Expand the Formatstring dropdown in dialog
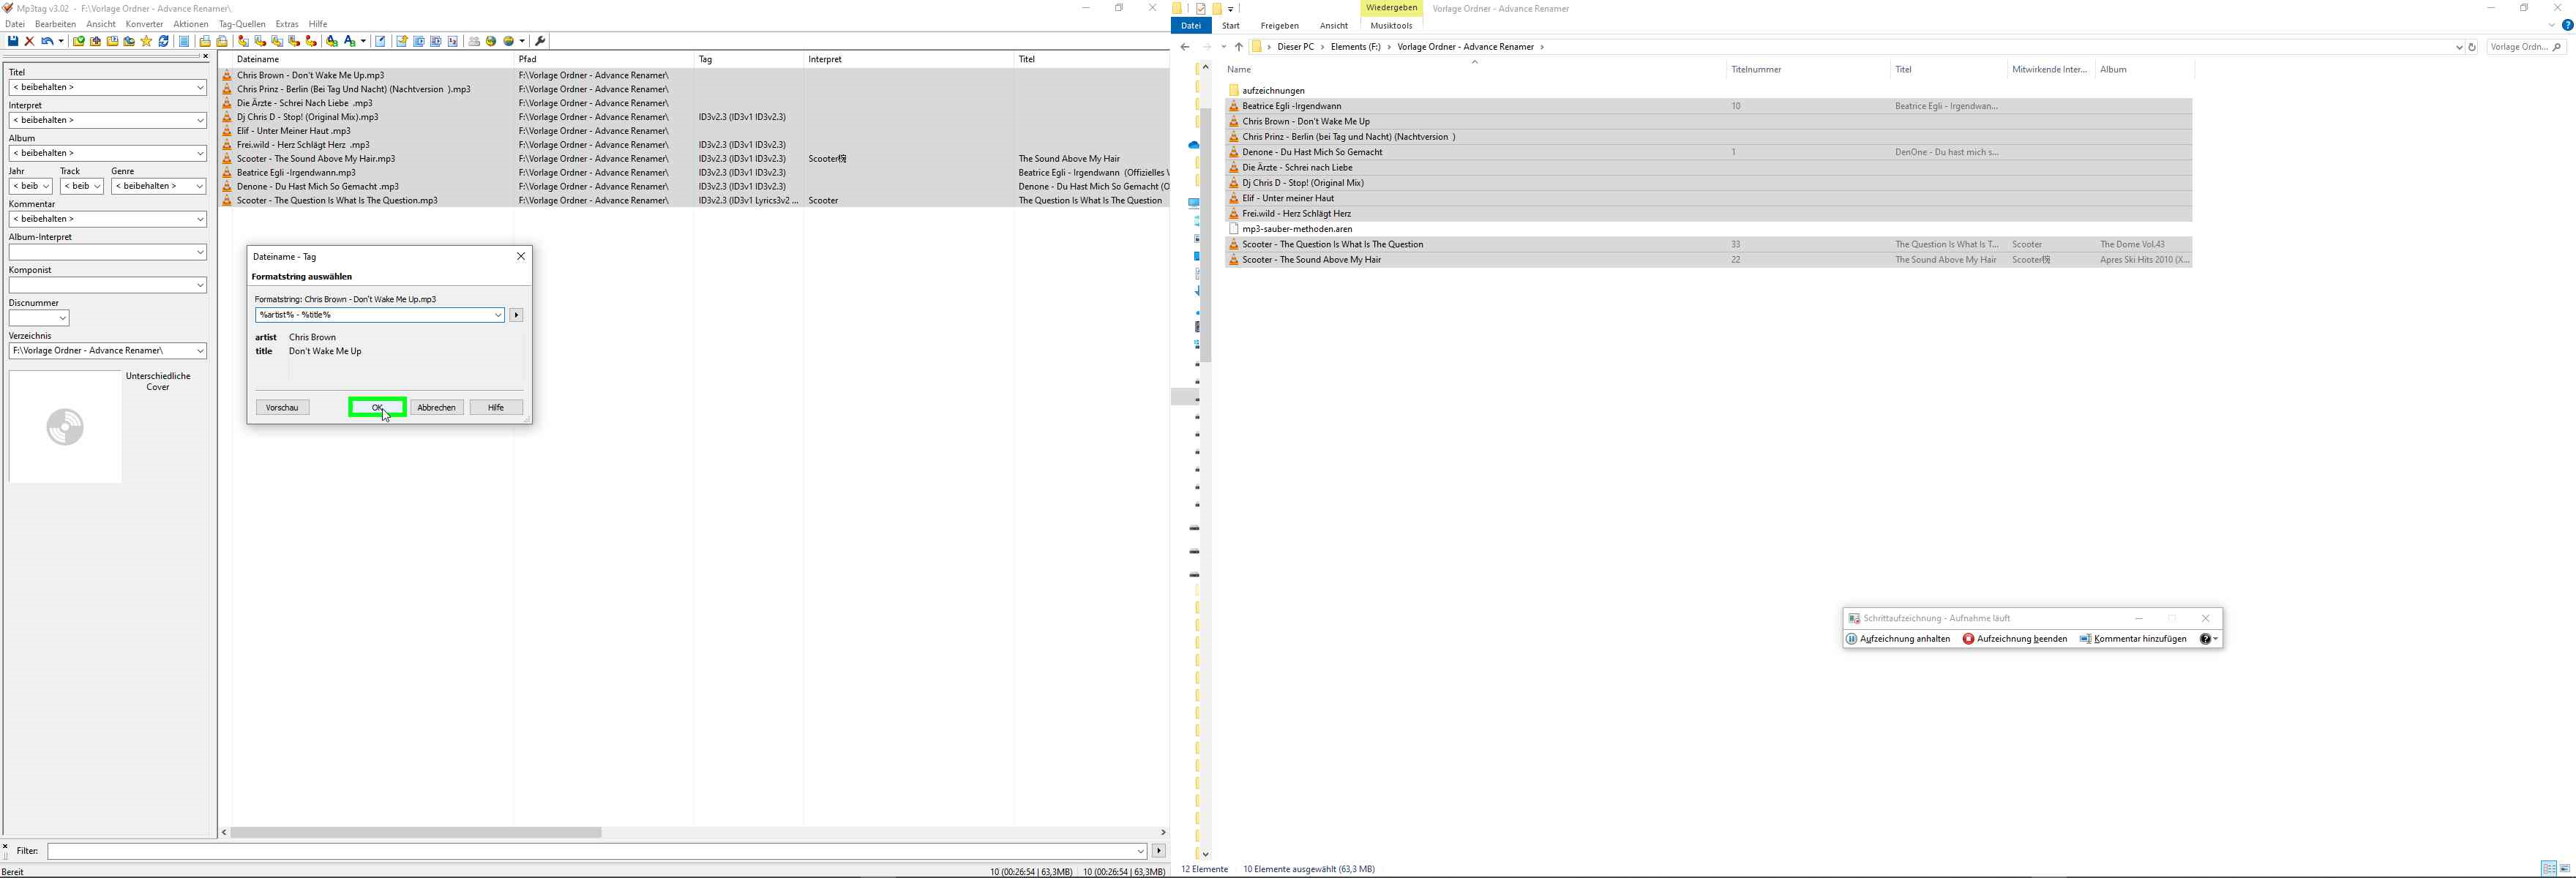The image size is (2576, 878). [497, 315]
